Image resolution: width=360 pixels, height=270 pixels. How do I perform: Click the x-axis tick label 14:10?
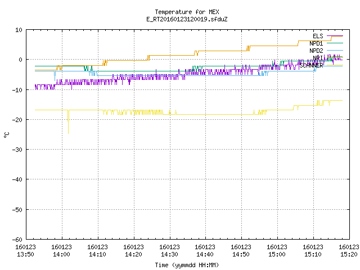pos(97,254)
